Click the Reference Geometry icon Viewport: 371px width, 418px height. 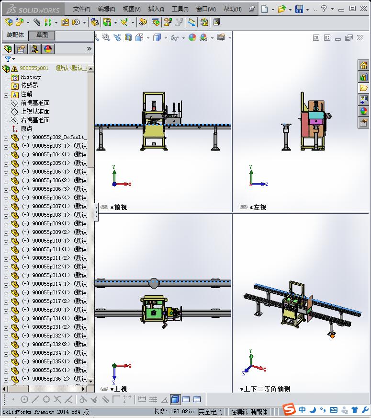(124, 22)
